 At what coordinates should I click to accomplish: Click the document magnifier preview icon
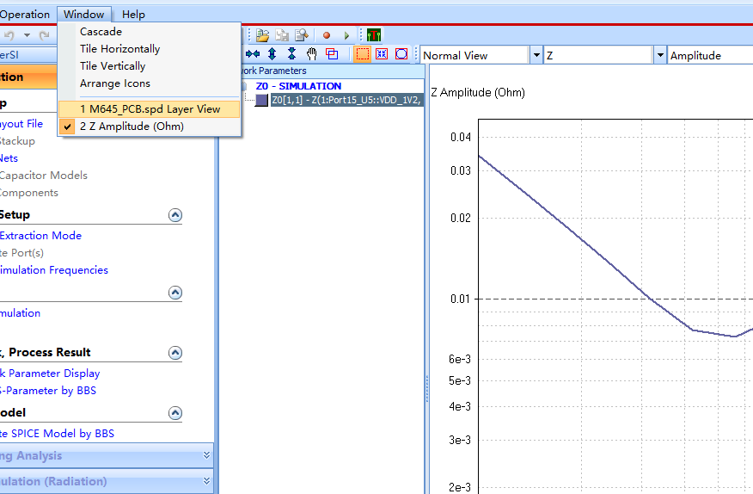tap(302, 35)
